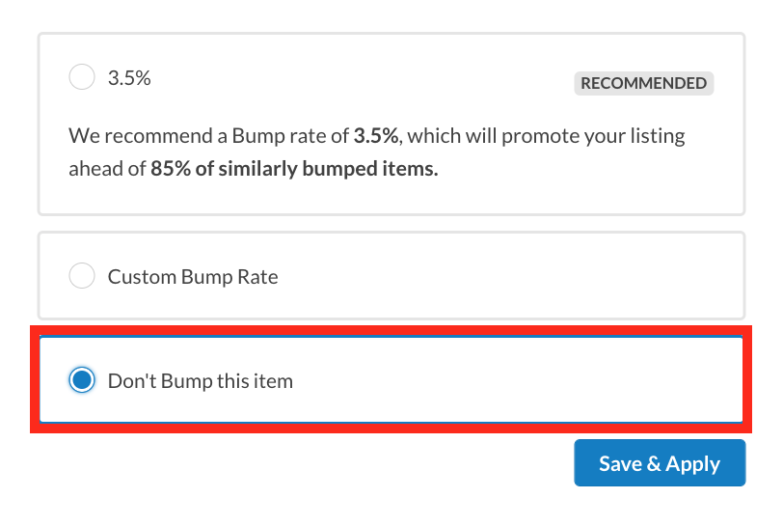Click the word "Save" on the blue button
783x526 pixels.
click(619, 464)
